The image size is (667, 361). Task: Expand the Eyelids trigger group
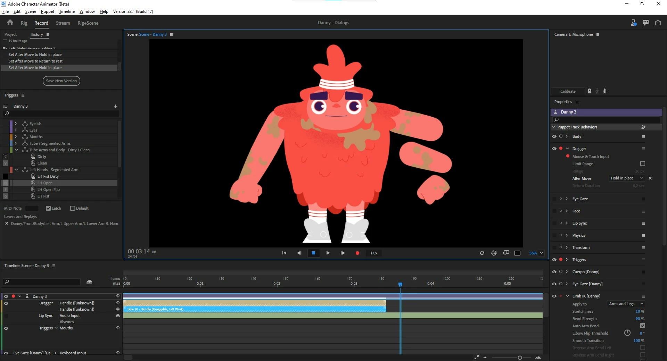(x=16, y=123)
